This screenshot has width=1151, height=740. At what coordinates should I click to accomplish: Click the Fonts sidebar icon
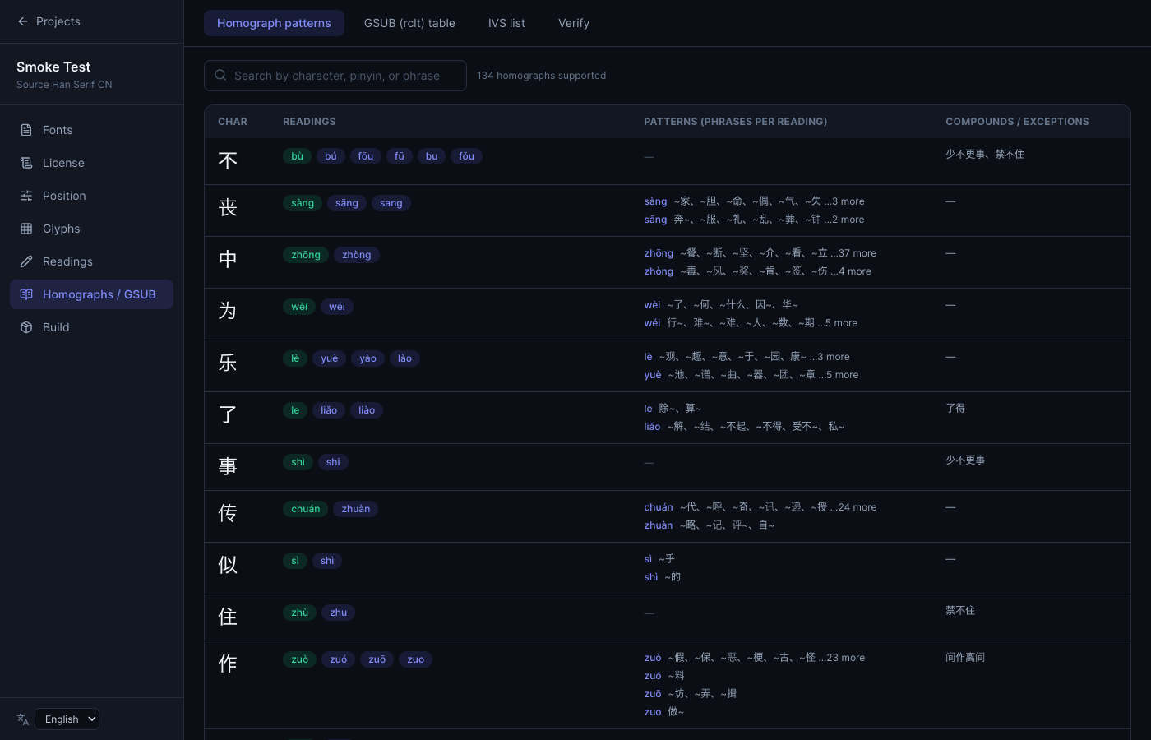tap(26, 130)
